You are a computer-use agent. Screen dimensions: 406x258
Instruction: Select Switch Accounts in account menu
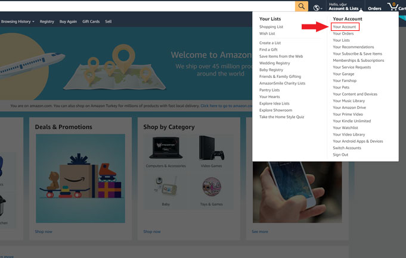coord(347,148)
